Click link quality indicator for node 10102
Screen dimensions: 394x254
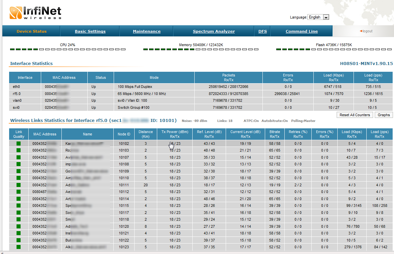(x=19, y=144)
